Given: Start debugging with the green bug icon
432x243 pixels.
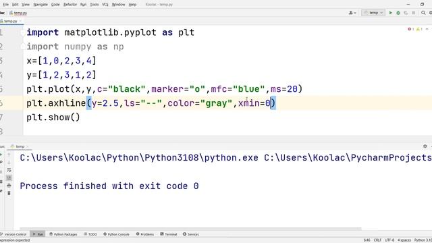Looking at the screenshot, I should [398, 13].
